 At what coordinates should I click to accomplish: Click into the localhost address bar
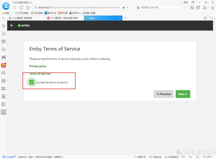click(79, 8)
